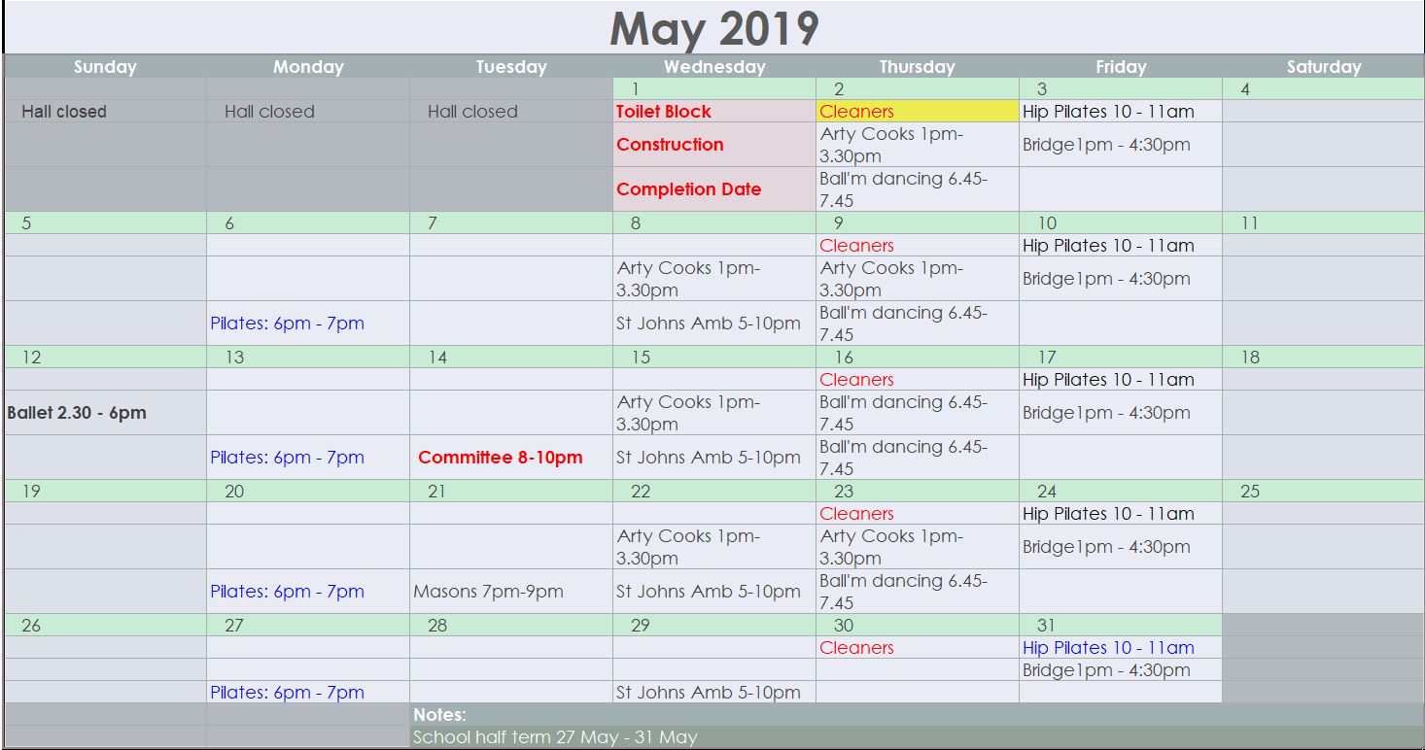Click Hall closed under Sunday
The width and height of the screenshot is (1425, 750).
[x=64, y=112]
